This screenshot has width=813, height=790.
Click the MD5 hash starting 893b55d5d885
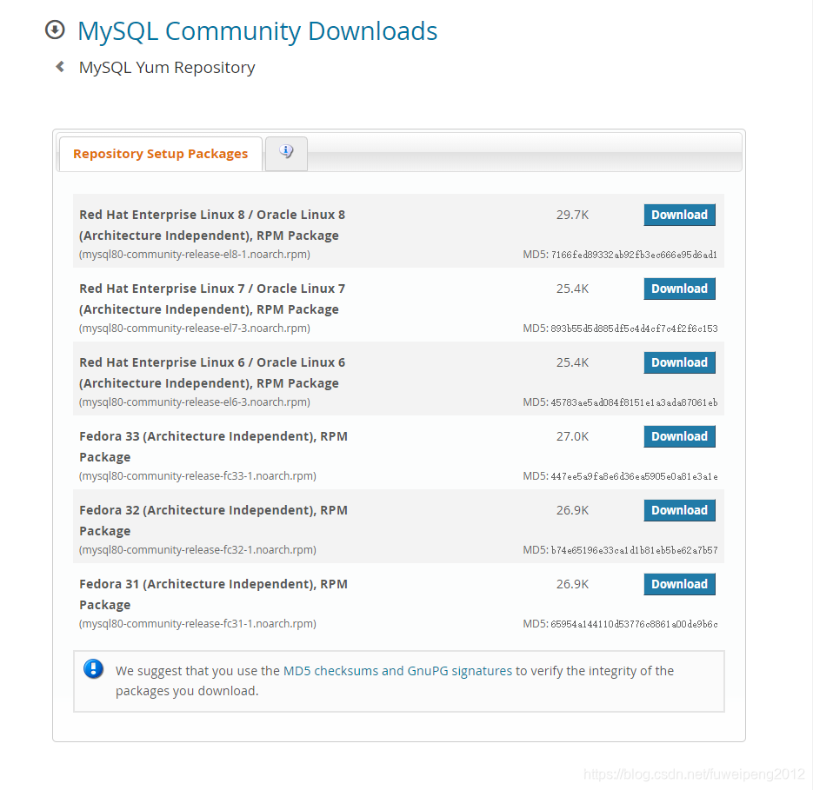click(x=634, y=329)
